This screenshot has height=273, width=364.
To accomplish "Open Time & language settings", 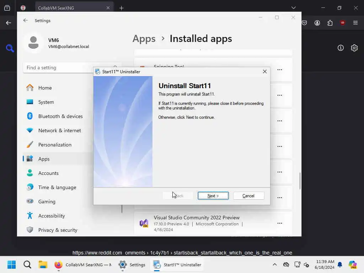I will coord(58,187).
